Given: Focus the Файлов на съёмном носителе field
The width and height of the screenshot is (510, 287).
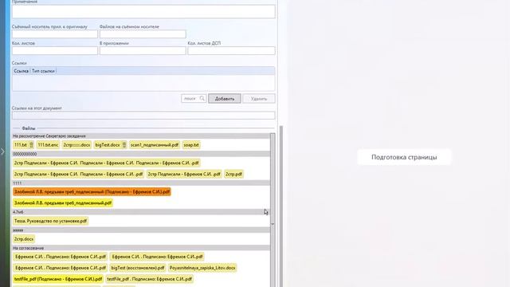Looking at the screenshot, I should click(x=143, y=33).
